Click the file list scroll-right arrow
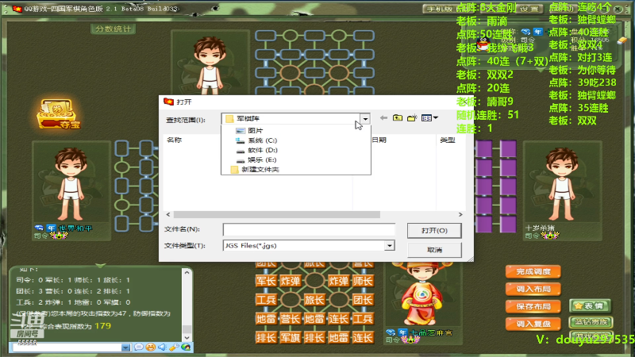 (x=460, y=214)
